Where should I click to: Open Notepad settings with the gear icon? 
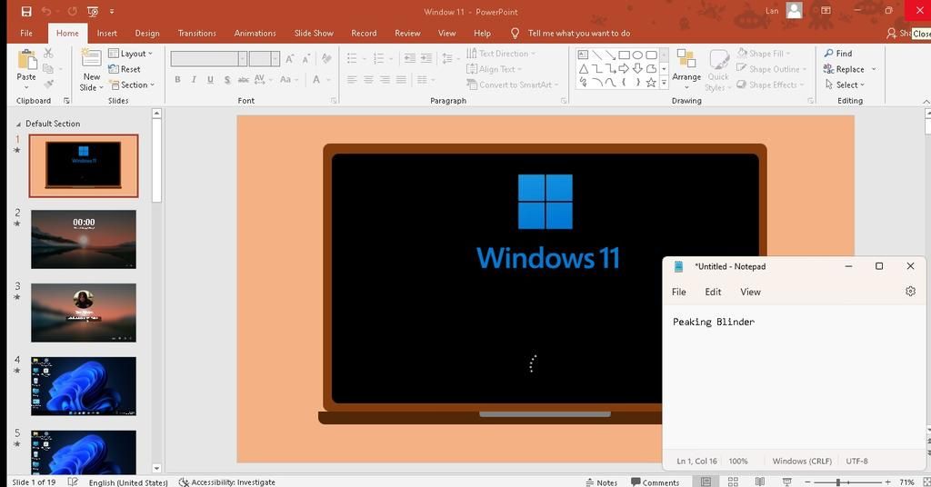point(910,292)
